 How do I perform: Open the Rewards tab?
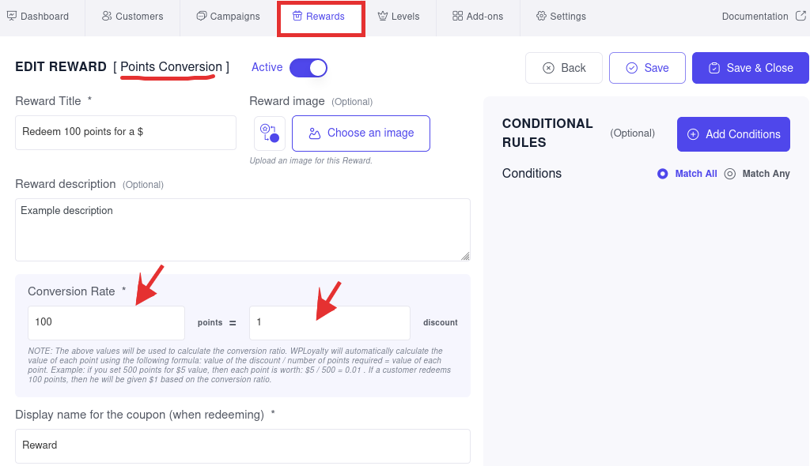click(x=320, y=17)
